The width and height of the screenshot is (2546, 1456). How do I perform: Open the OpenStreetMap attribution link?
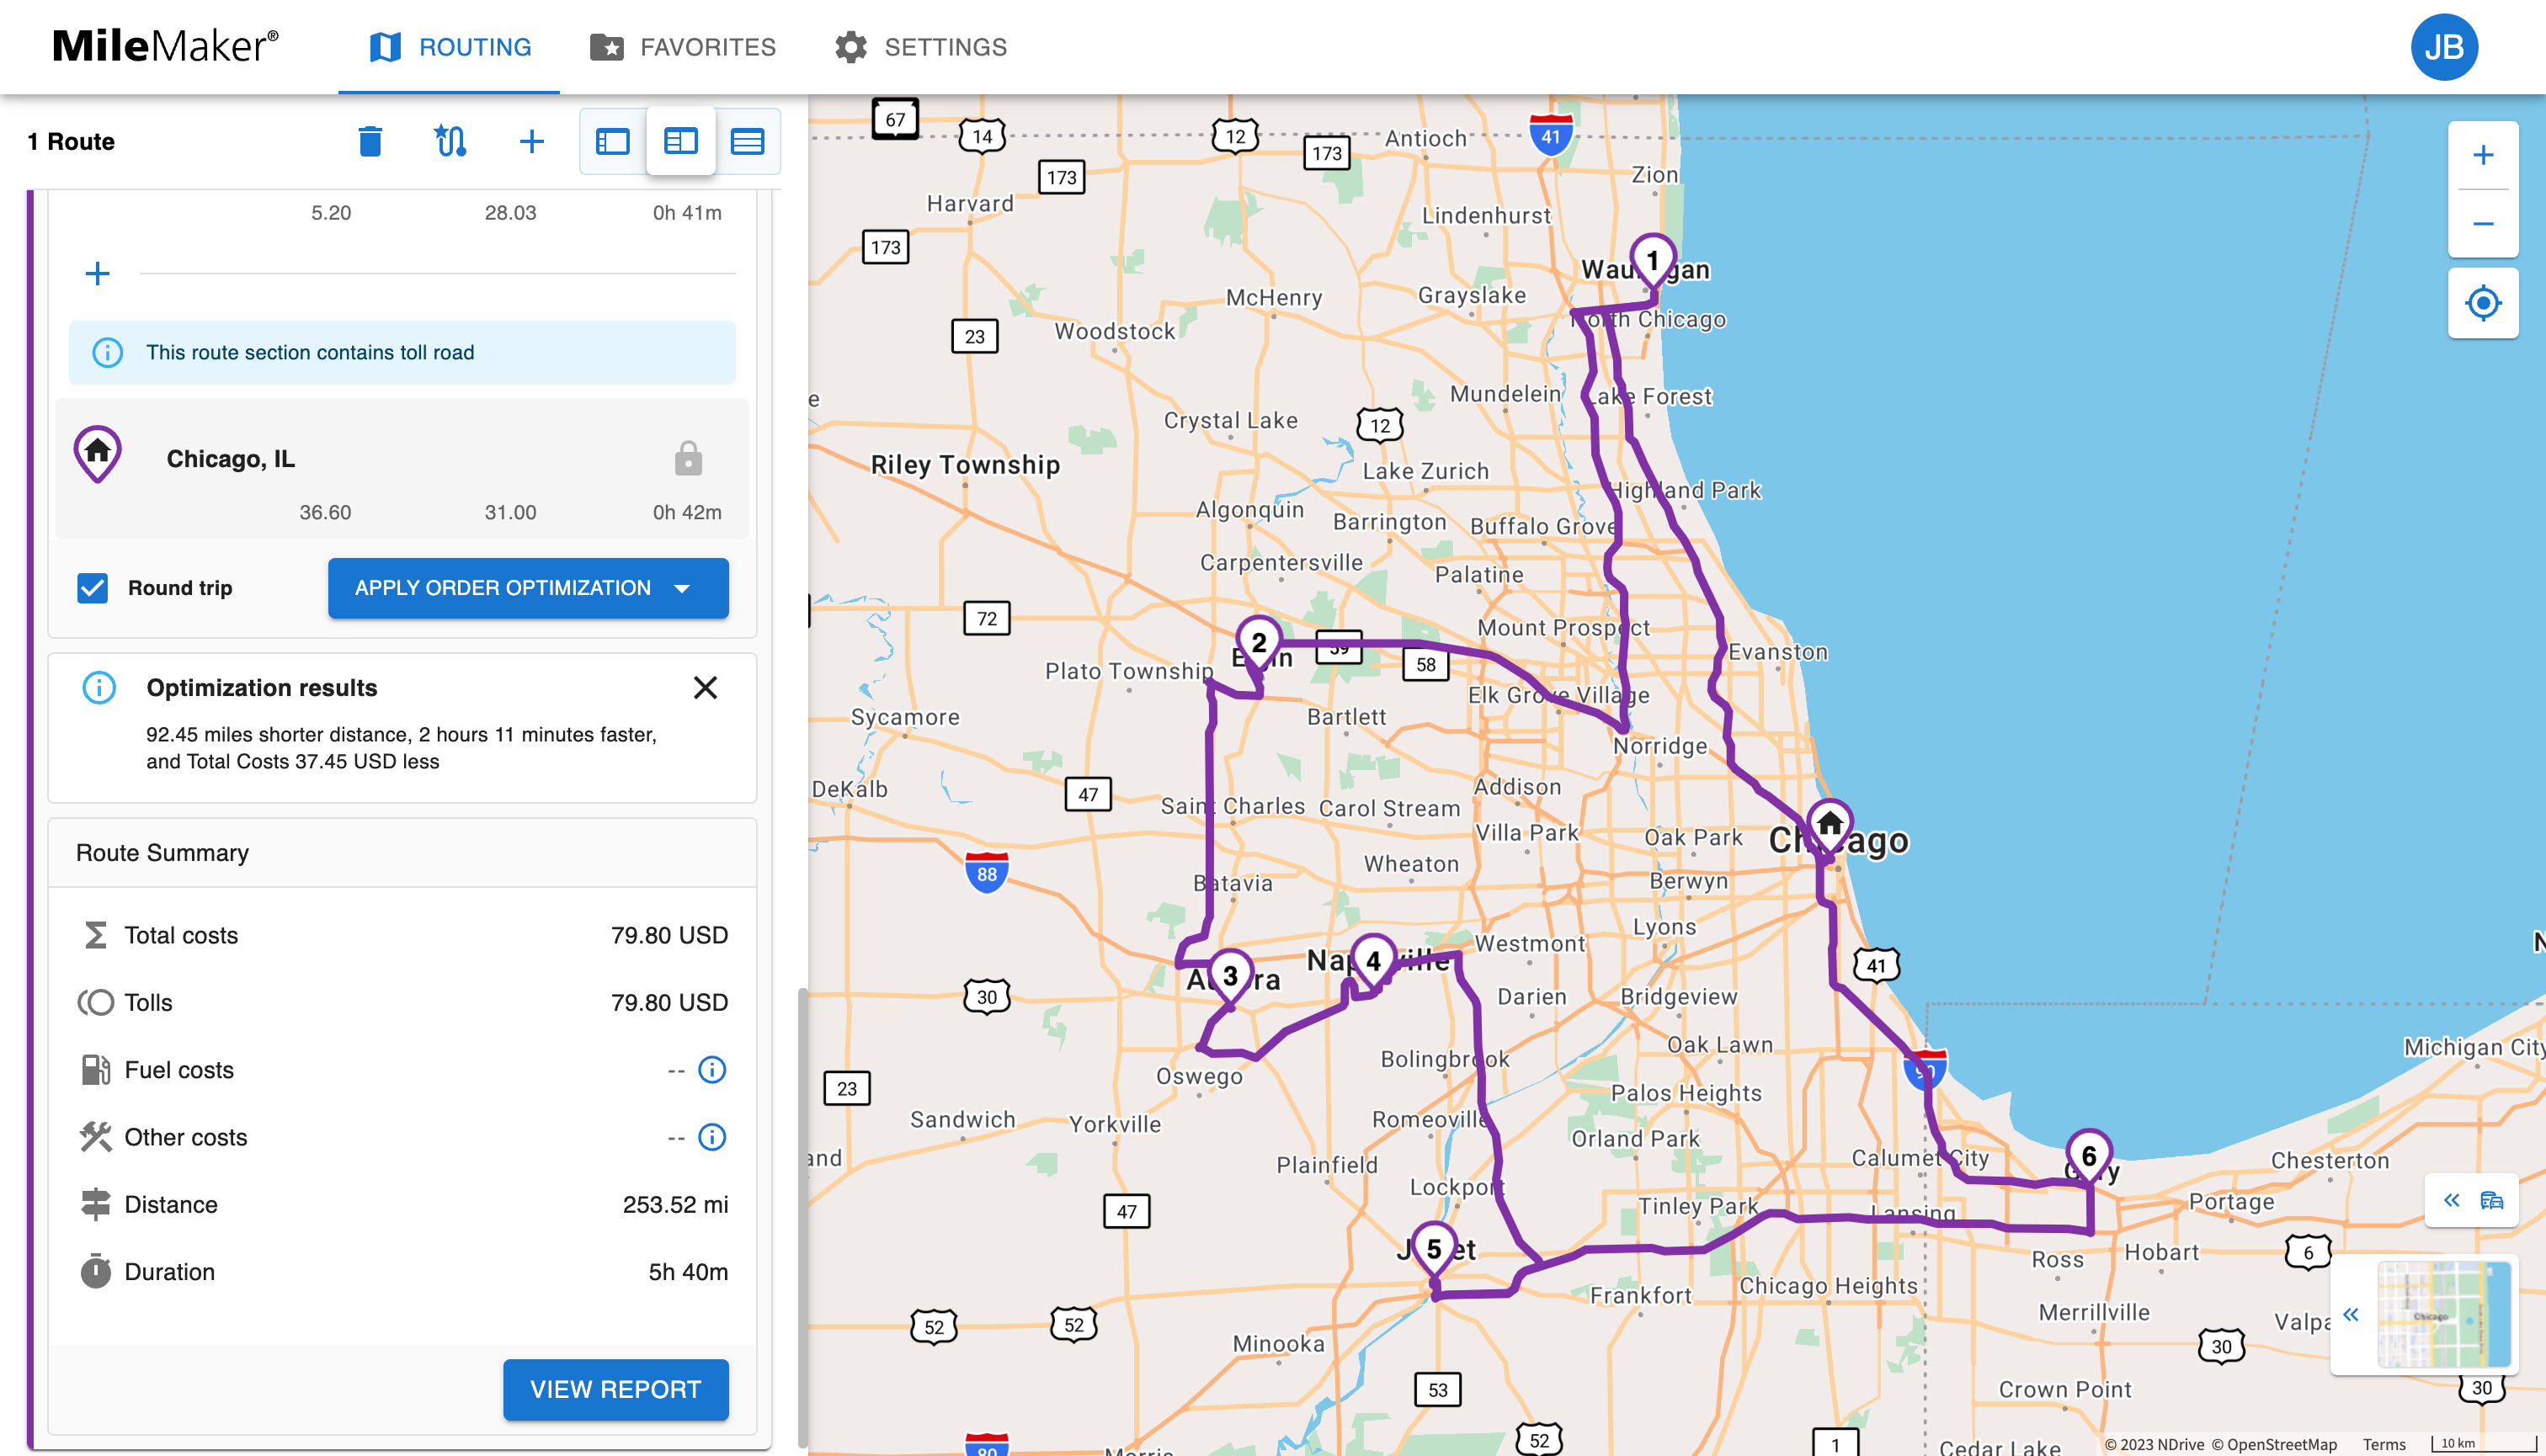[2274, 1444]
